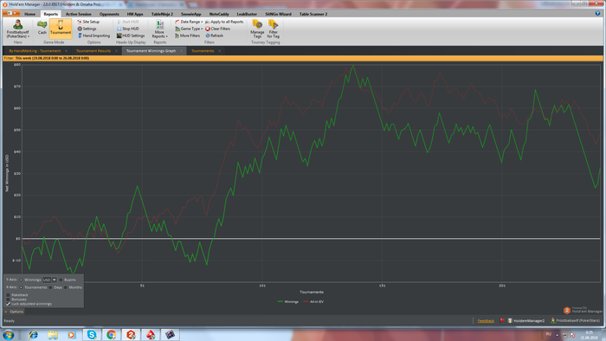Open the HM Apps tab

pos(135,14)
